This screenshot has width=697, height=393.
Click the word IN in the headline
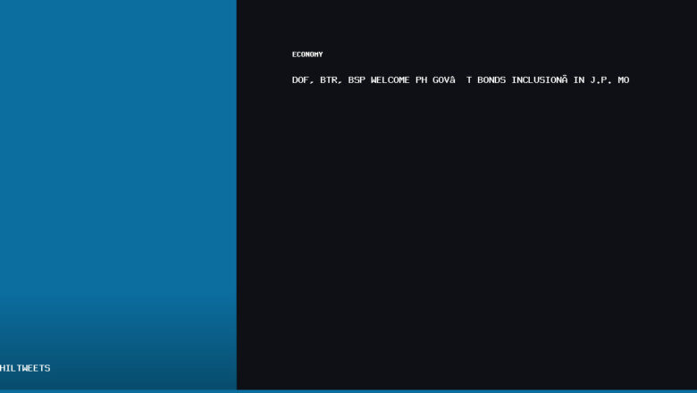579,80
